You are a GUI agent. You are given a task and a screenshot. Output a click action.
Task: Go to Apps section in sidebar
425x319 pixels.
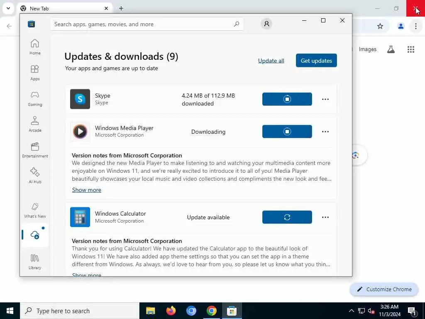(x=35, y=73)
